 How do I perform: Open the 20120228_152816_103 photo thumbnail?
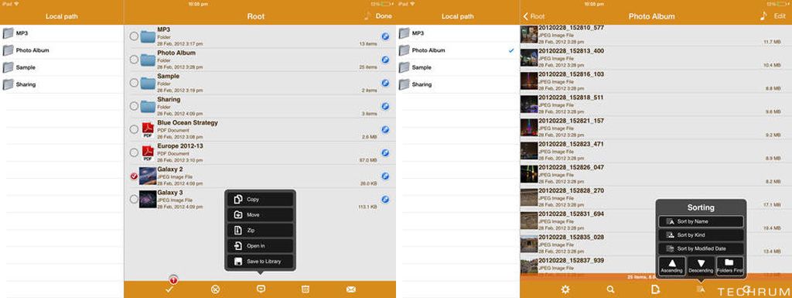coord(529,81)
